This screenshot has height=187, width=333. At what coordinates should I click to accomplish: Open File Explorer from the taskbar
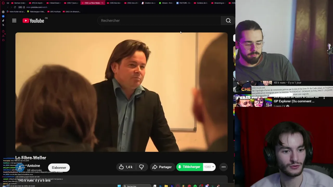pyautogui.click(x=166, y=186)
